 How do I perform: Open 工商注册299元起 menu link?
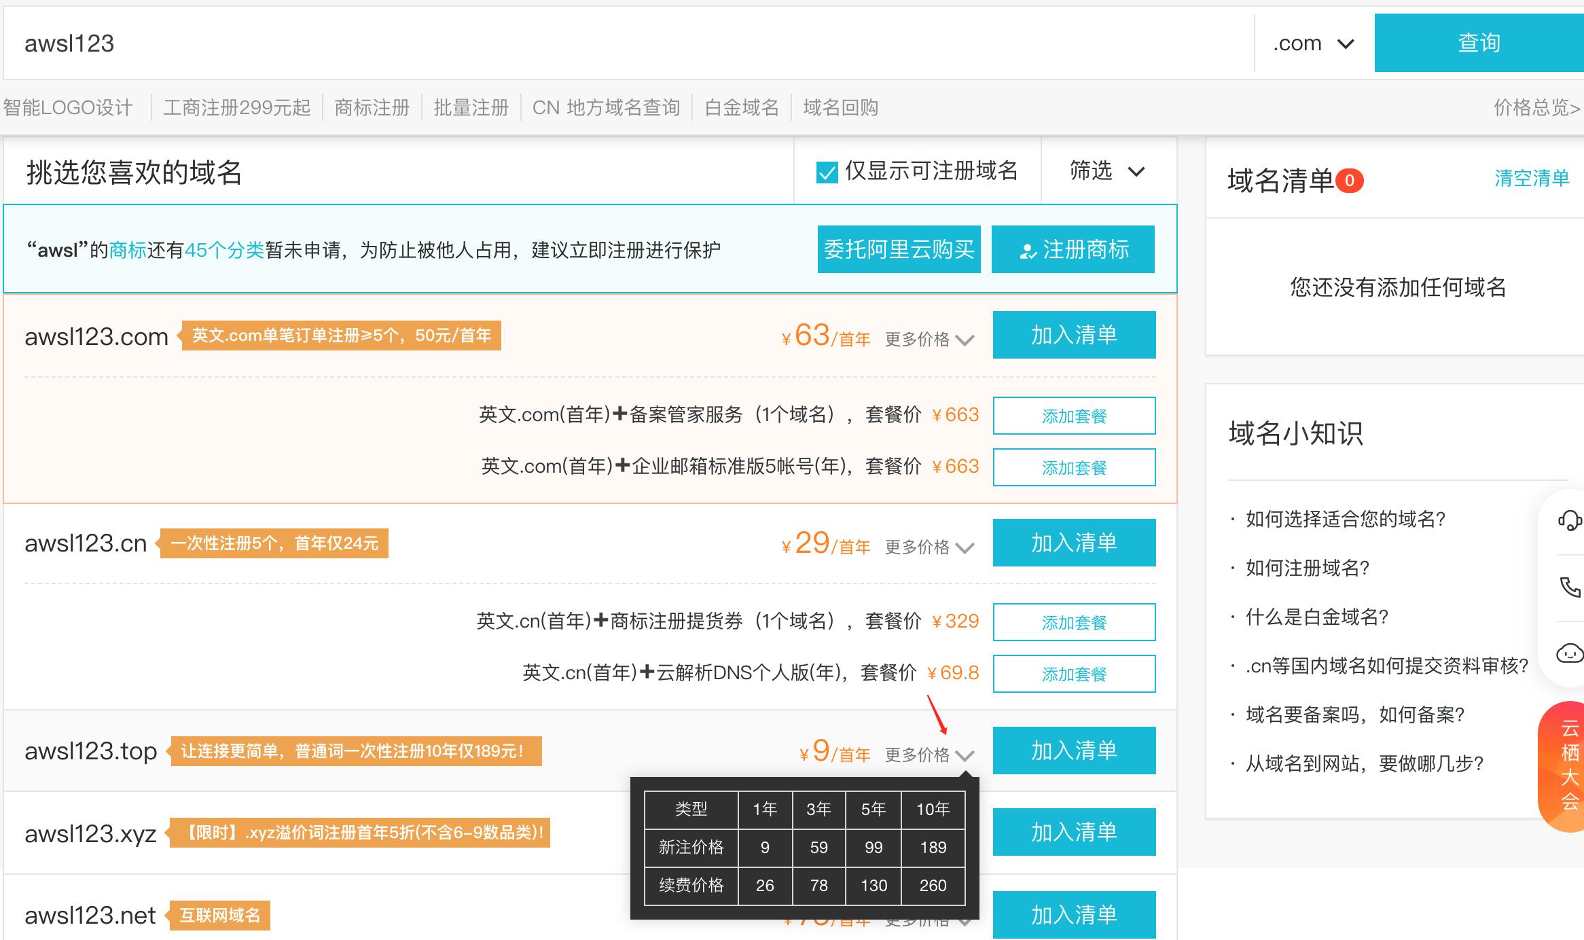point(236,107)
